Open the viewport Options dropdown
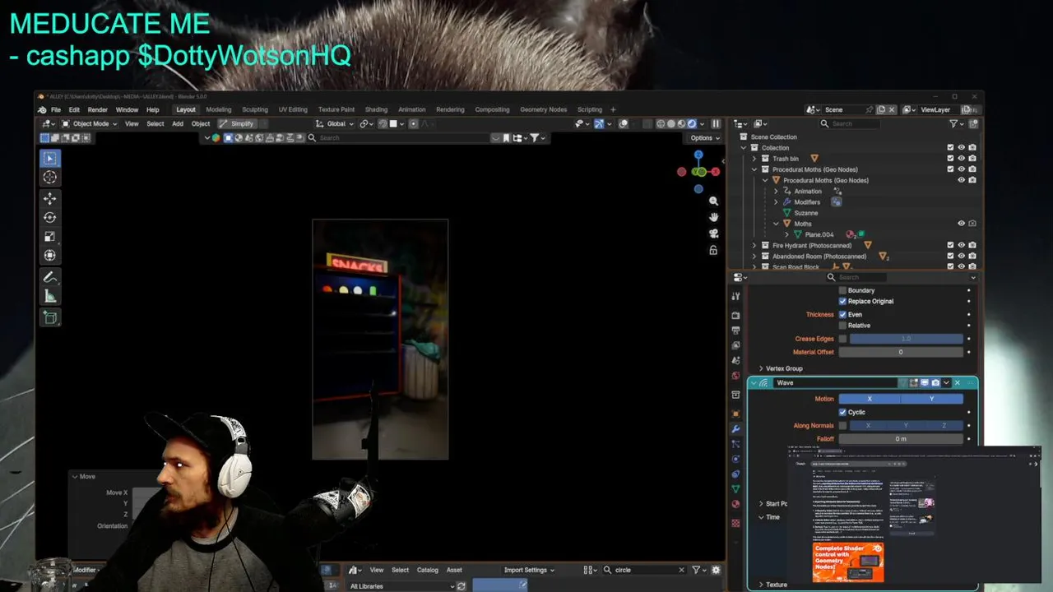This screenshot has height=592, width=1053. pos(705,137)
